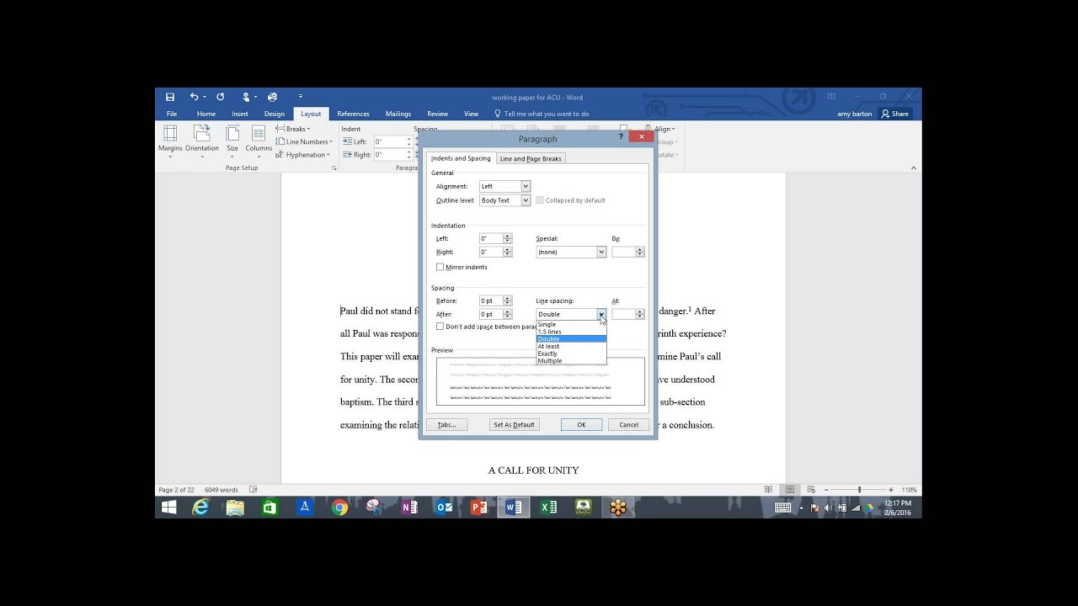1078x606 pixels.
Task: Toggle the Mirror indents checkbox
Action: click(x=440, y=267)
